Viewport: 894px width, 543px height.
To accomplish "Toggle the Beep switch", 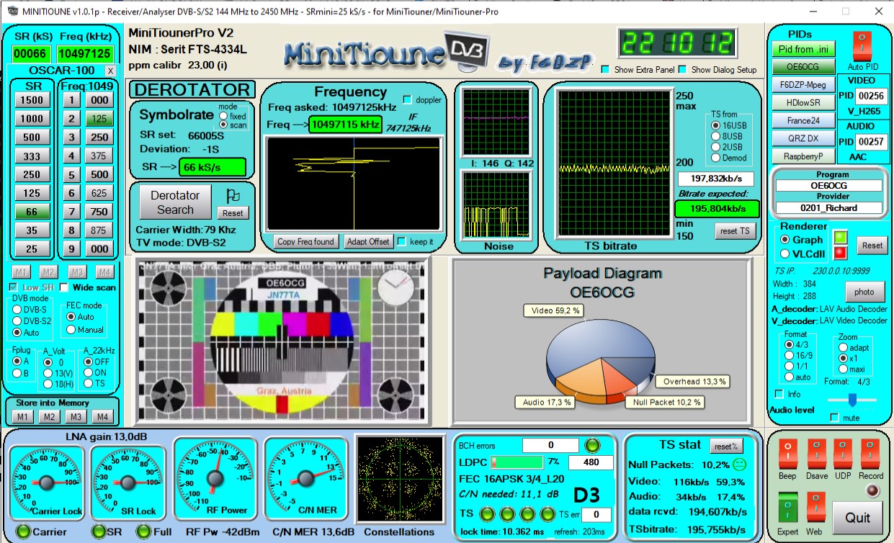I will pos(787,454).
